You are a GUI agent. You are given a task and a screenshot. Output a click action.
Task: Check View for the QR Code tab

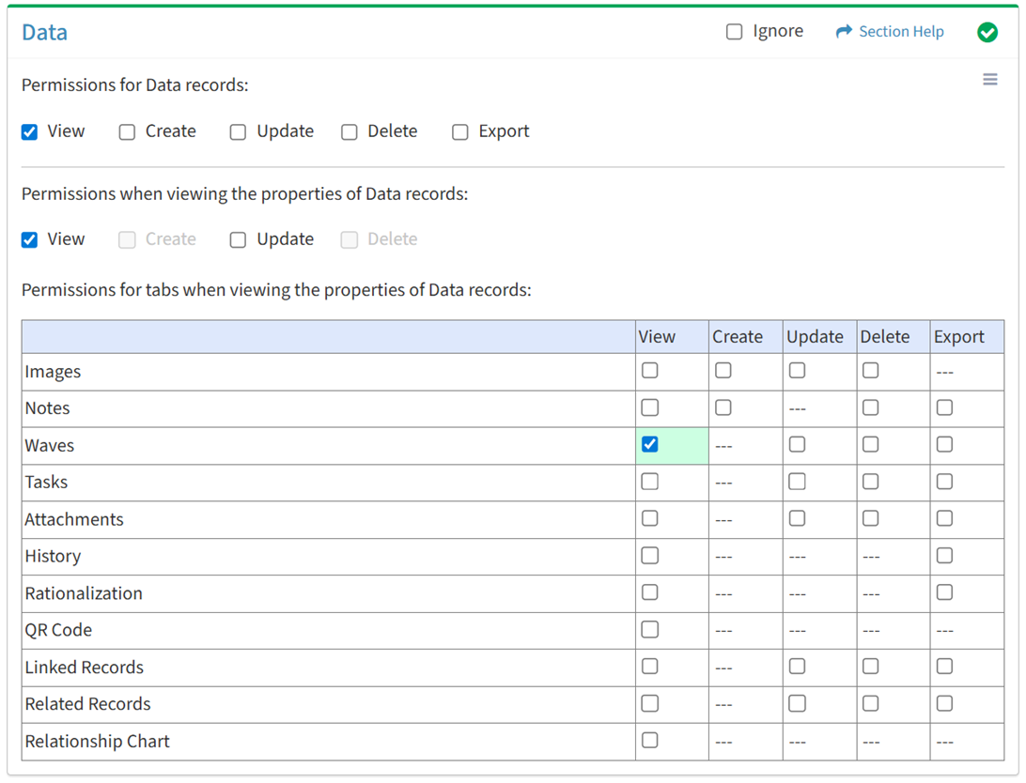(x=649, y=630)
